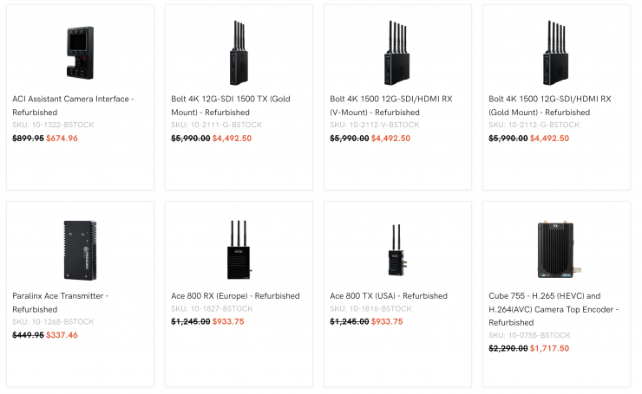642x394 pixels.
Task: Click the $337.46 Paralinx sale price
Action: (62, 335)
